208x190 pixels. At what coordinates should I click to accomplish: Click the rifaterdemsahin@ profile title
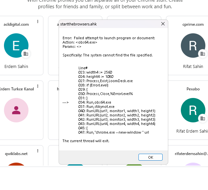(191, 154)
